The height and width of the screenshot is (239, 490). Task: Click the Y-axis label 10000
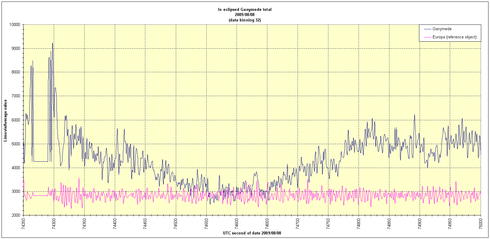[x=15, y=25]
